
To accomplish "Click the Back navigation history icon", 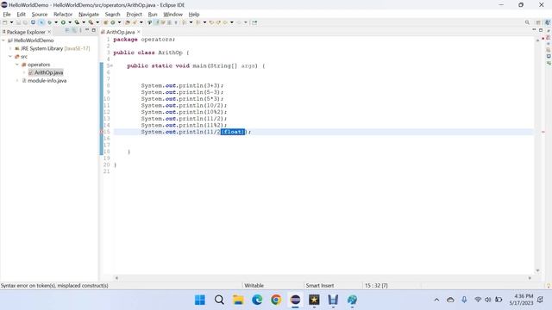I will [225, 22].
